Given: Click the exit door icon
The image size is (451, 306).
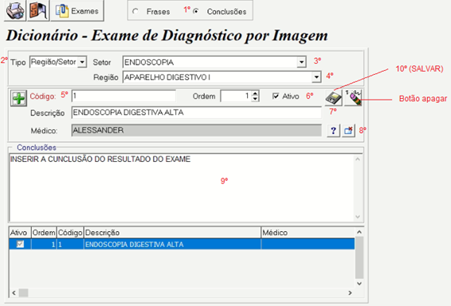Looking at the screenshot, I should click(38, 10).
